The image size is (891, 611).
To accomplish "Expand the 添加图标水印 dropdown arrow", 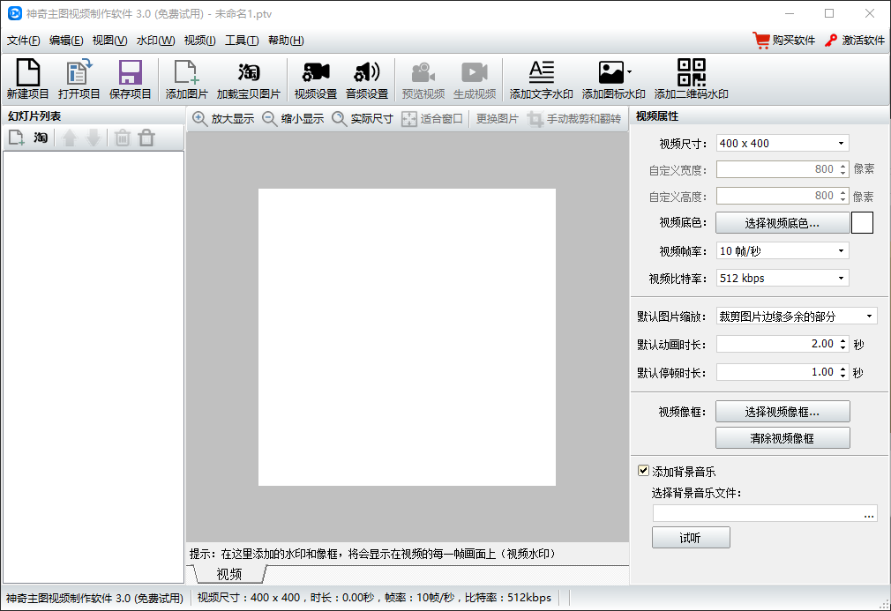I will coord(629,72).
